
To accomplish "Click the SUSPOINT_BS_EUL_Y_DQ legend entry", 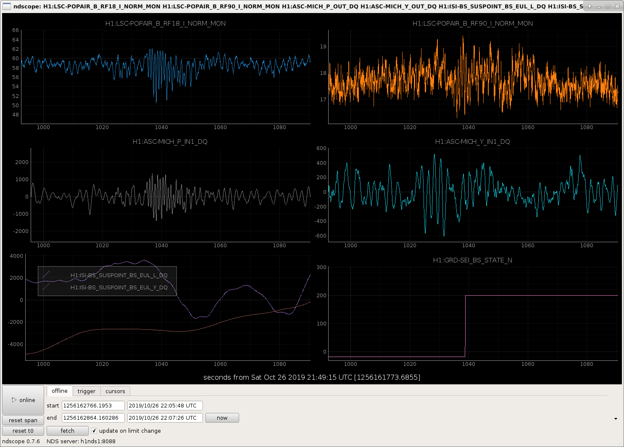I will pyautogui.click(x=118, y=287).
